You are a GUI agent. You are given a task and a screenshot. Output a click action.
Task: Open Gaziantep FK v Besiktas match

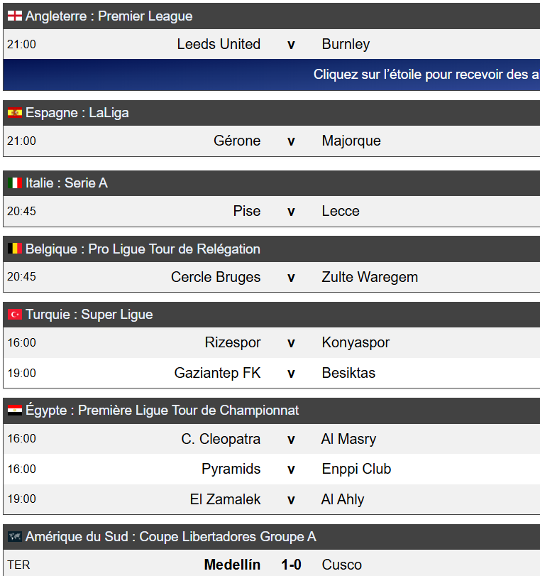point(271,373)
